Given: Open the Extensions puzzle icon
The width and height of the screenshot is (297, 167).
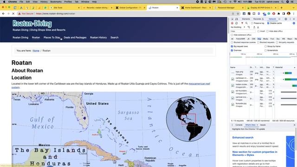Looking at the screenshot, I should [278, 13].
